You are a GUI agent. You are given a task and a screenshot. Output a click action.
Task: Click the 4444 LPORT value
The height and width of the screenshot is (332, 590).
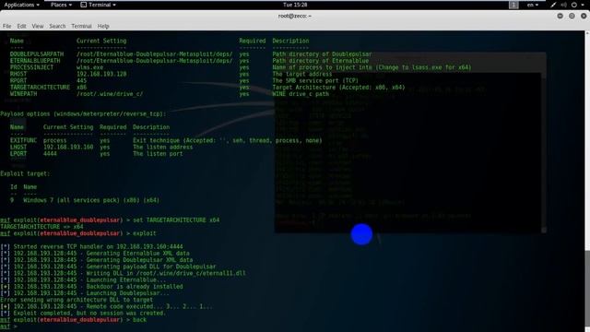point(50,154)
